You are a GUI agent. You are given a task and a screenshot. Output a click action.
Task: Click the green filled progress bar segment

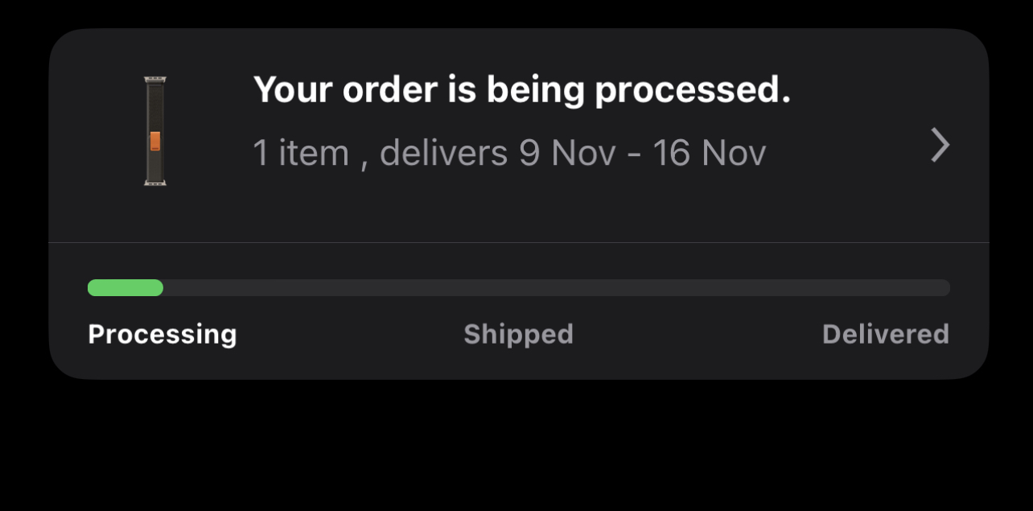click(x=126, y=287)
